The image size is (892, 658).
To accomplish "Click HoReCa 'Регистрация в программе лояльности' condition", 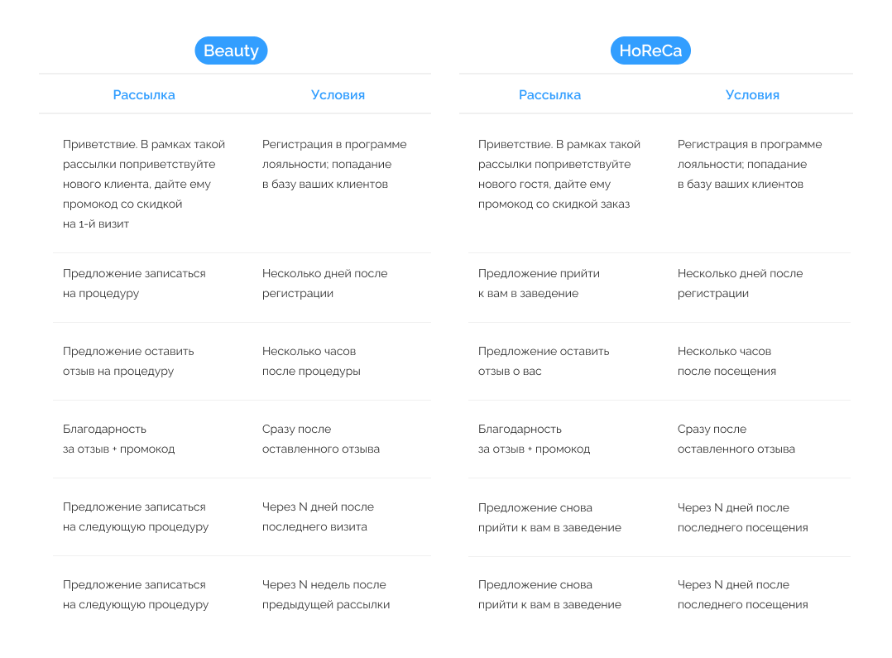I will coord(750,164).
